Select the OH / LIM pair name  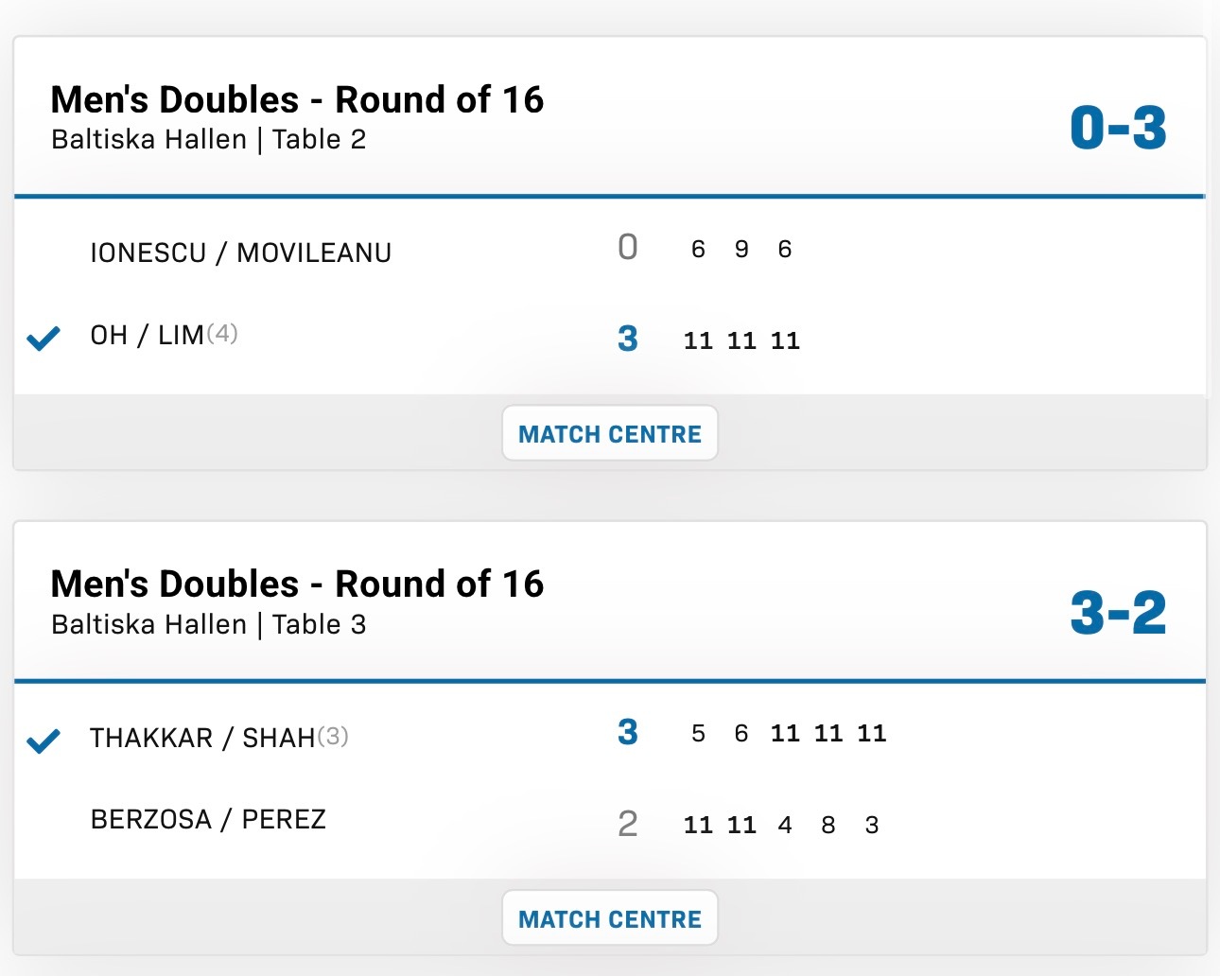click(x=147, y=335)
